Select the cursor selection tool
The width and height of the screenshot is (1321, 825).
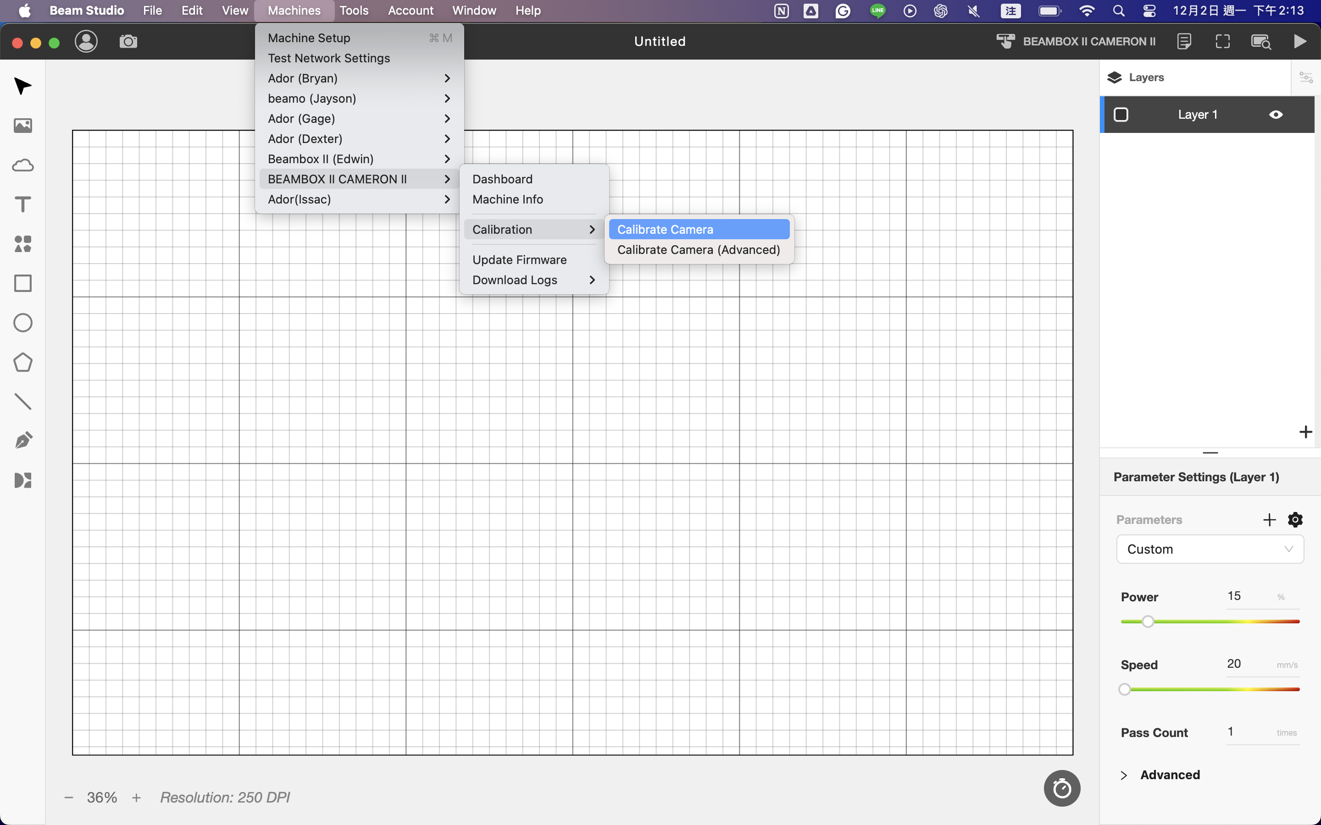(x=22, y=86)
